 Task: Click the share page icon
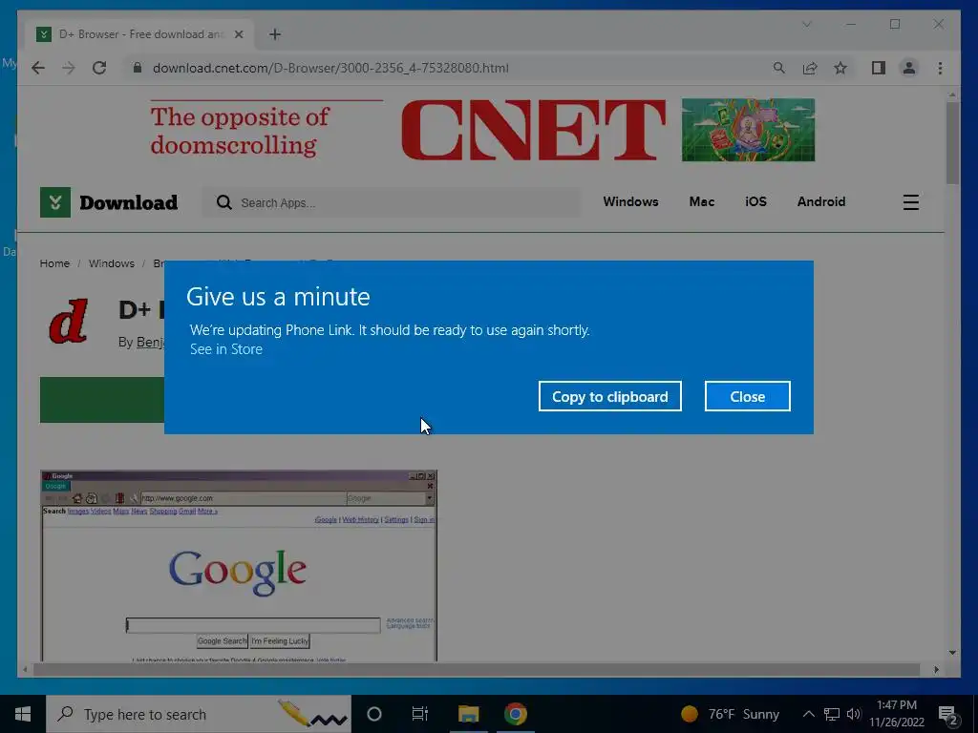(810, 68)
